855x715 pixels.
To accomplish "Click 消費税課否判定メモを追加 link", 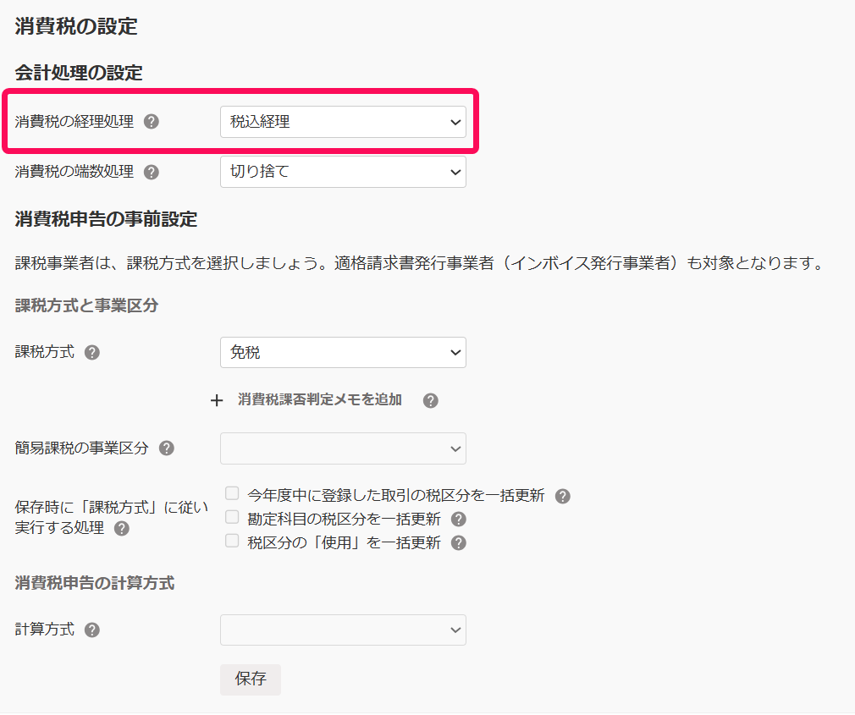I will pos(319,399).
